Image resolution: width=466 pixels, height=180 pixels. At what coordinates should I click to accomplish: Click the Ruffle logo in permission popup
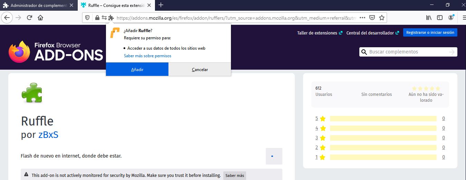pyautogui.click(x=115, y=32)
